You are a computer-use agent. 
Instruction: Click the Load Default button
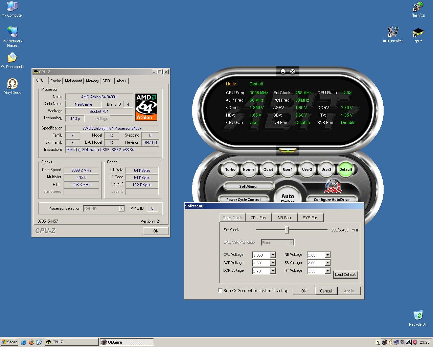click(345, 274)
